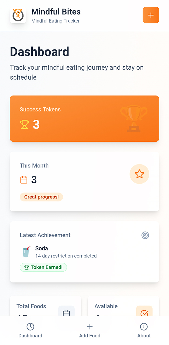Open the Dashboard tab in bottom navigation
169x345 pixels.
click(30, 330)
